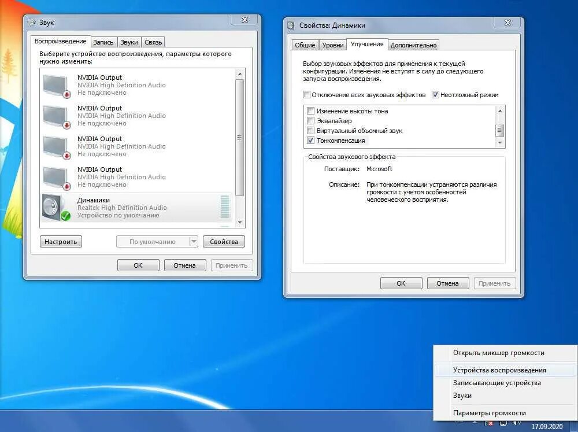The image size is (578, 432).
Task: Select the Динамики device row
Action: coord(137,208)
